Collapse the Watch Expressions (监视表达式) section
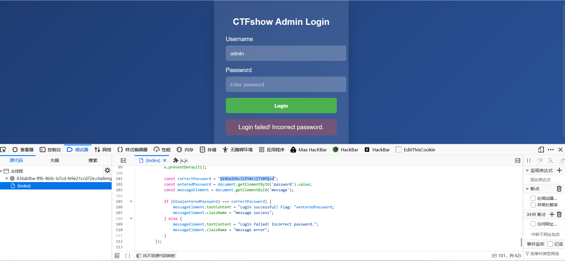 pyautogui.click(x=527, y=171)
